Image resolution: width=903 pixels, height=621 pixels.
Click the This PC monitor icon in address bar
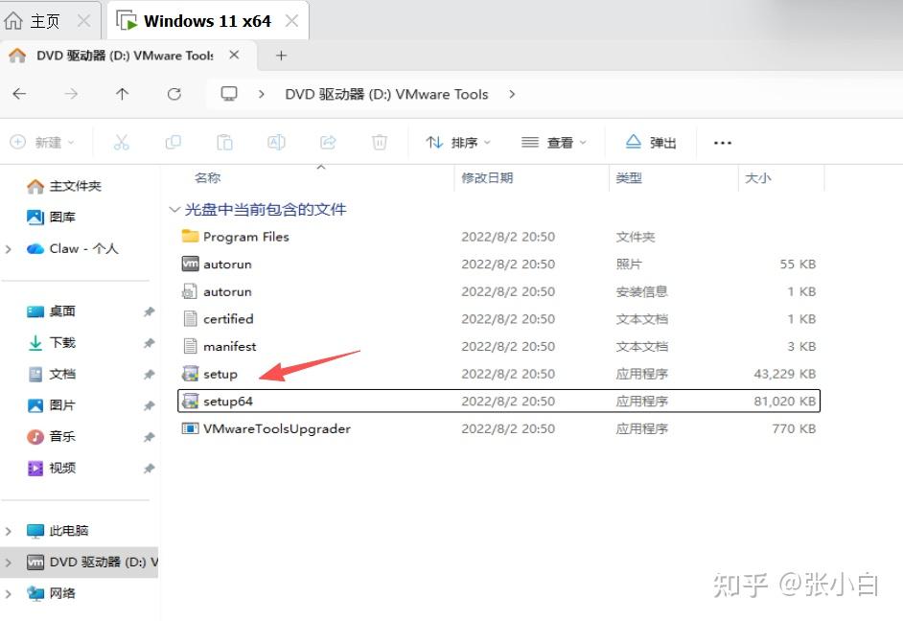coord(229,94)
